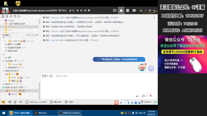Open the 自由模式 mode dropdown
207x116 pixels.
coord(7,35)
